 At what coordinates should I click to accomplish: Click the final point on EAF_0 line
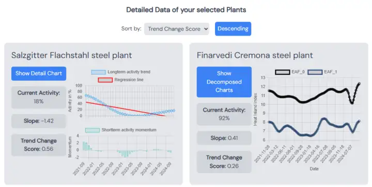[359, 84]
